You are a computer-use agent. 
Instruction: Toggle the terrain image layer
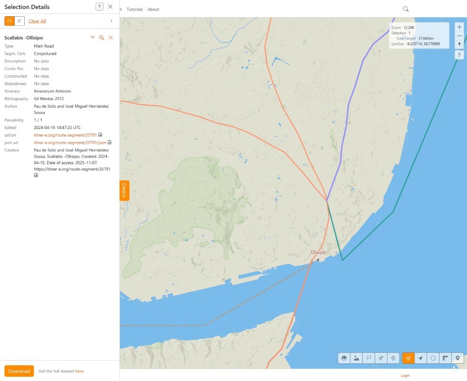point(357,358)
